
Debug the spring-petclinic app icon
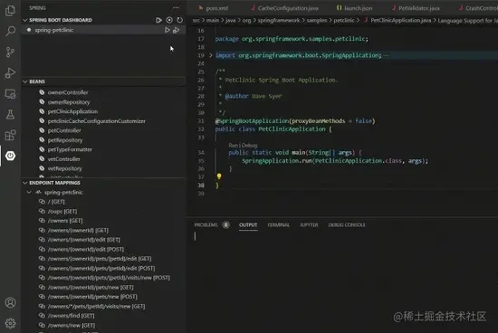[176, 30]
